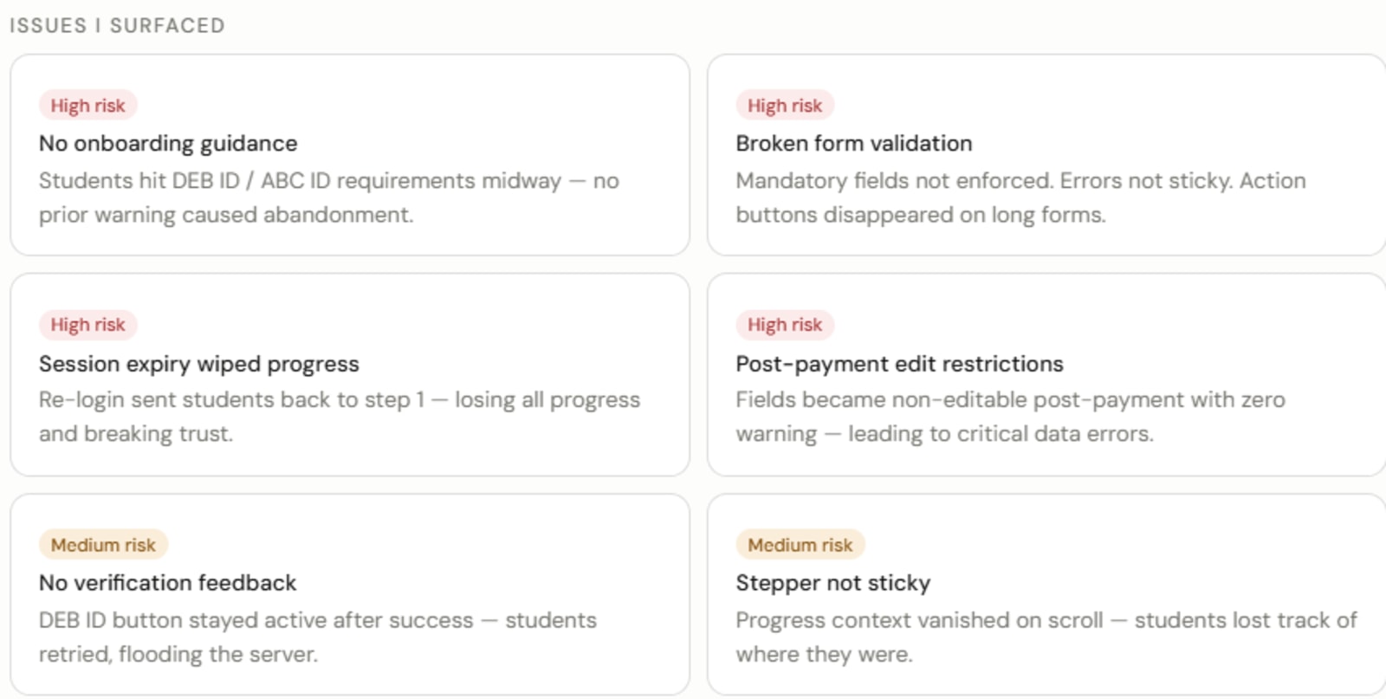Open the 'Session expiry wiped progress' card
The image size is (1386, 699).
[x=350, y=374]
